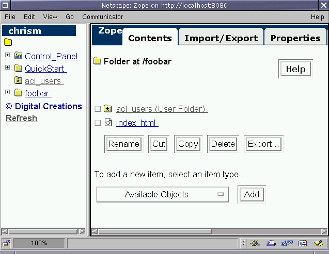Expand the Control_Panel tree node
The image size is (329, 254).
[8, 55]
